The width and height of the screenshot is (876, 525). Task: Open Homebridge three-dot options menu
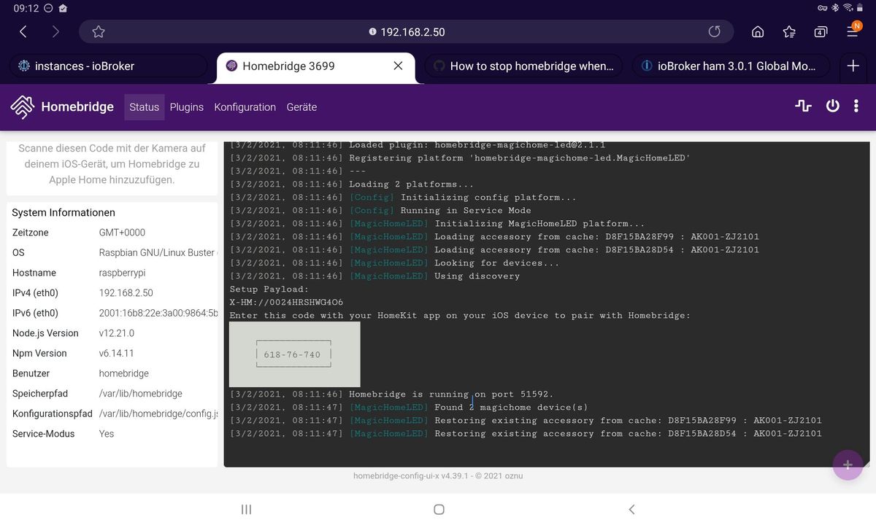click(856, 106)
